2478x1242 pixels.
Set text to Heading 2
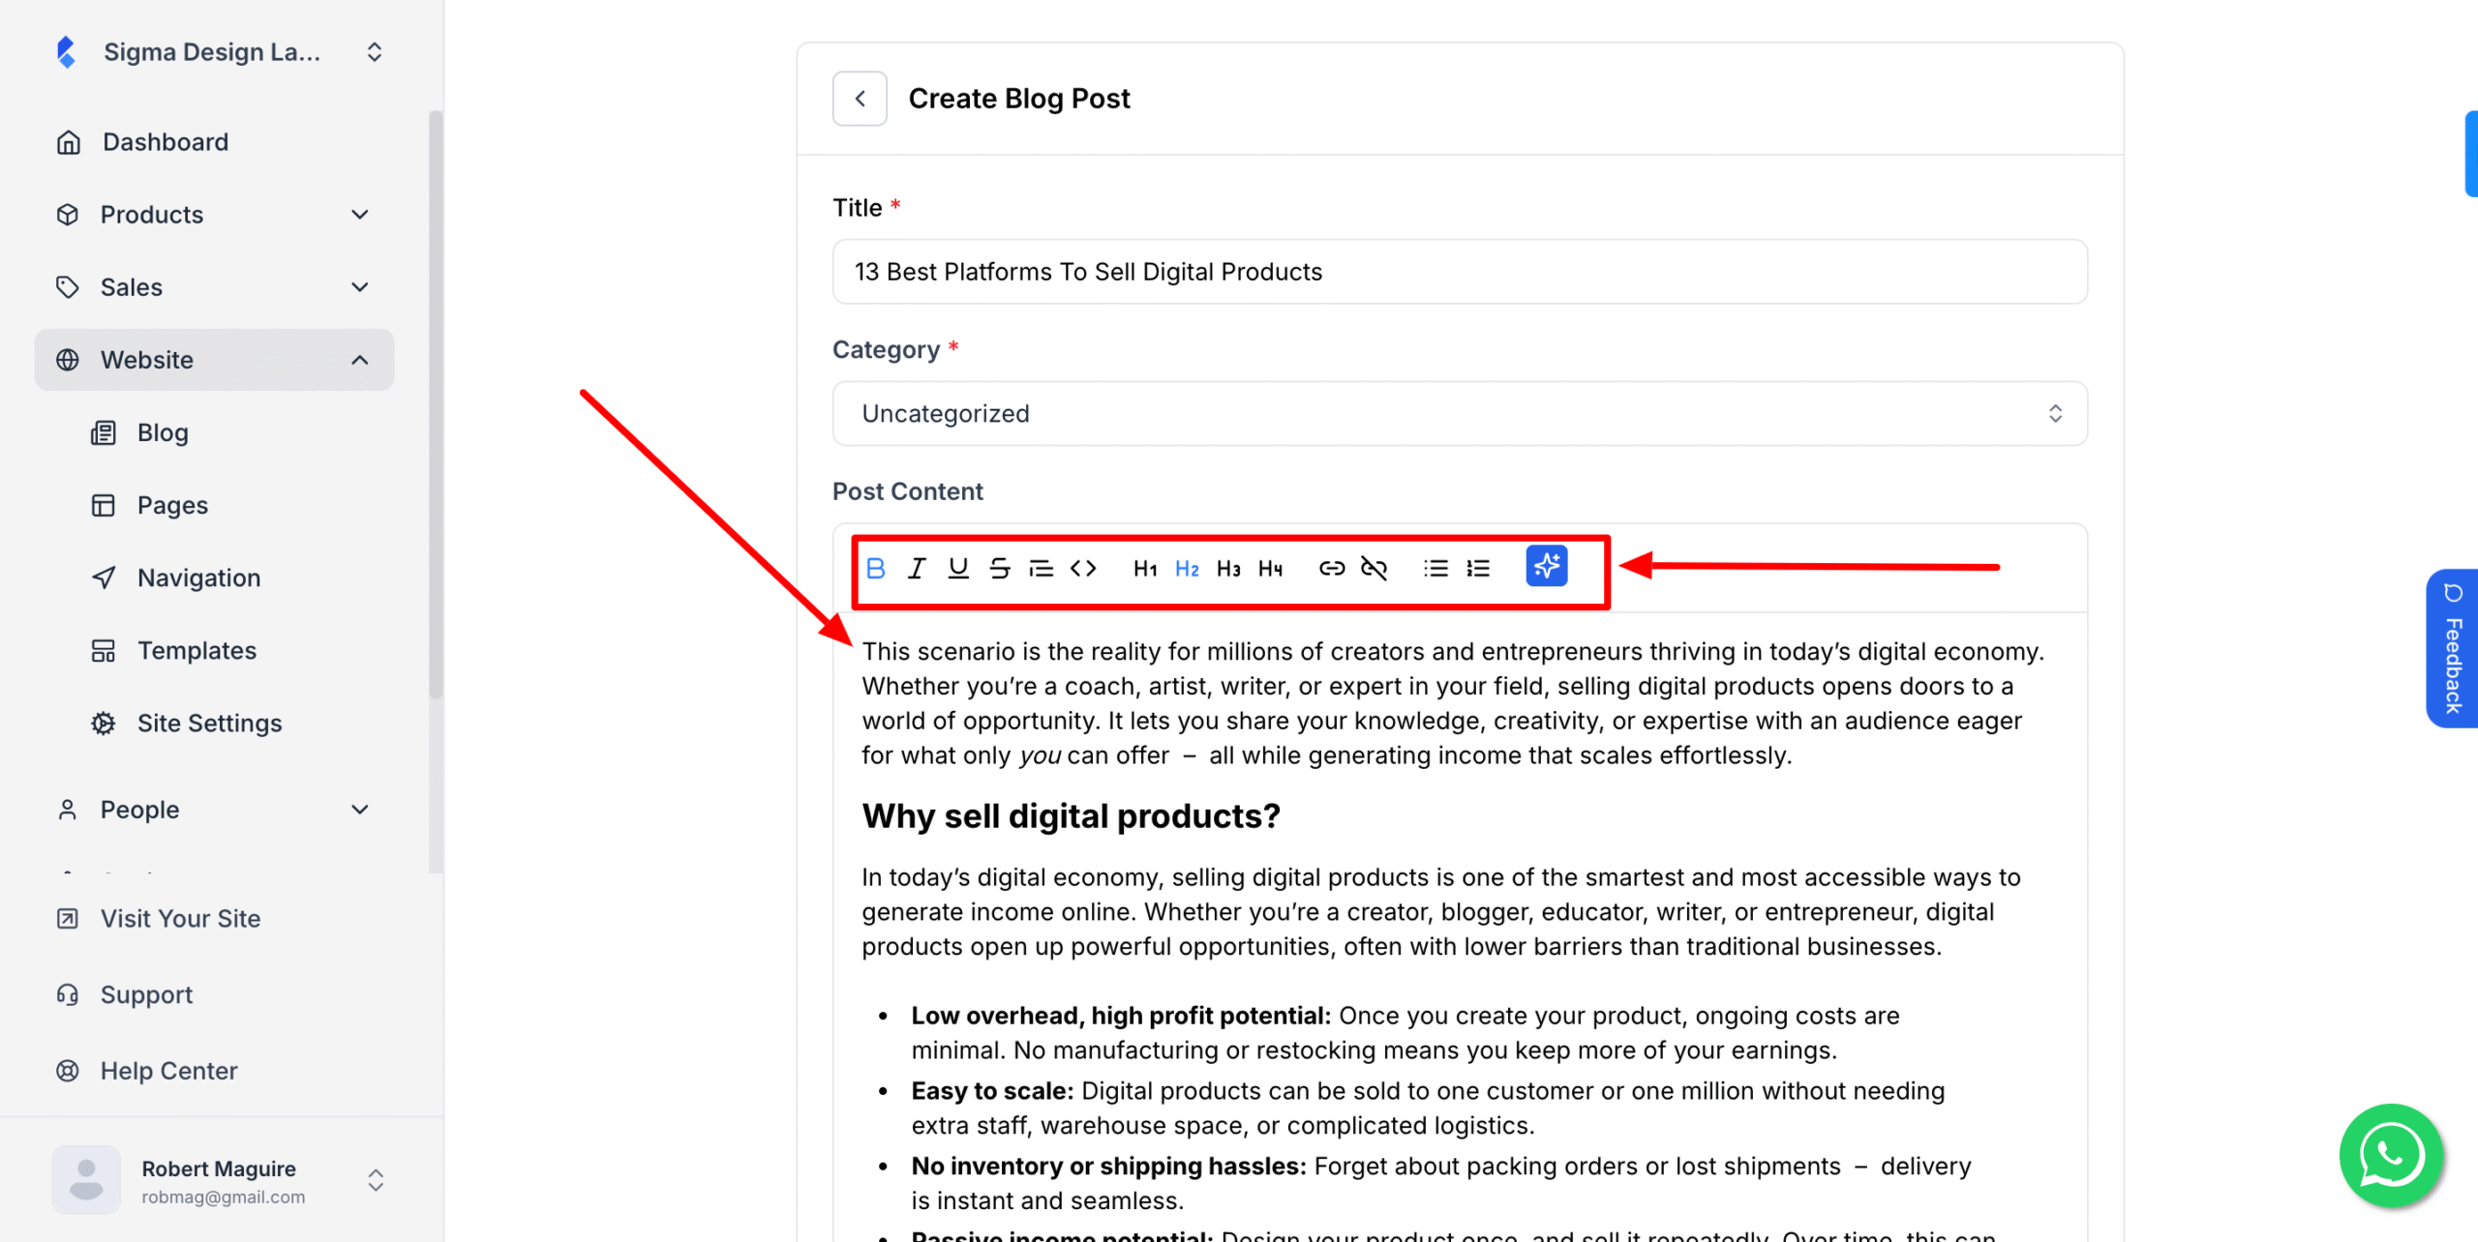(1187, 568)
